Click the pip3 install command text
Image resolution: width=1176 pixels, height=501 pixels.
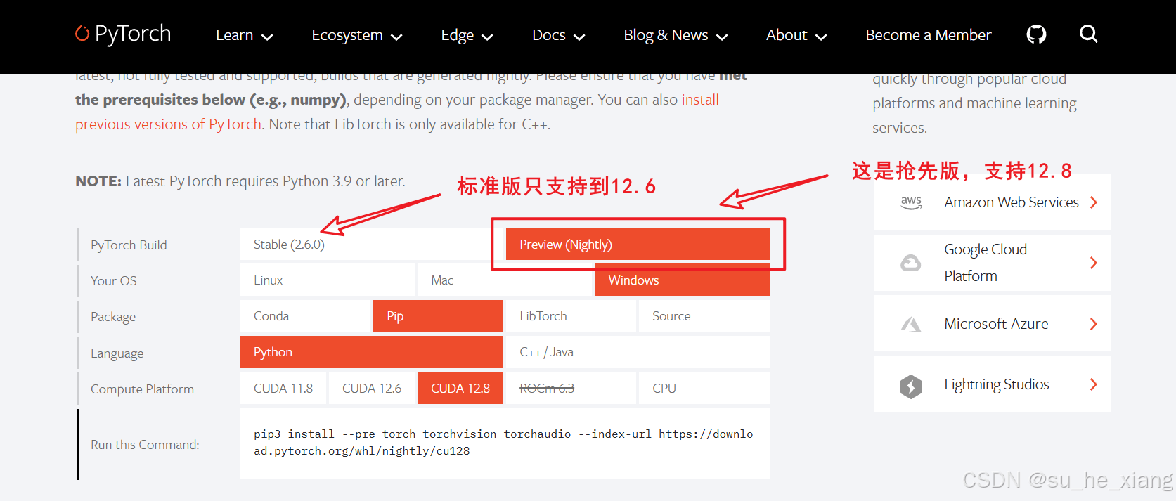[503, 443]
